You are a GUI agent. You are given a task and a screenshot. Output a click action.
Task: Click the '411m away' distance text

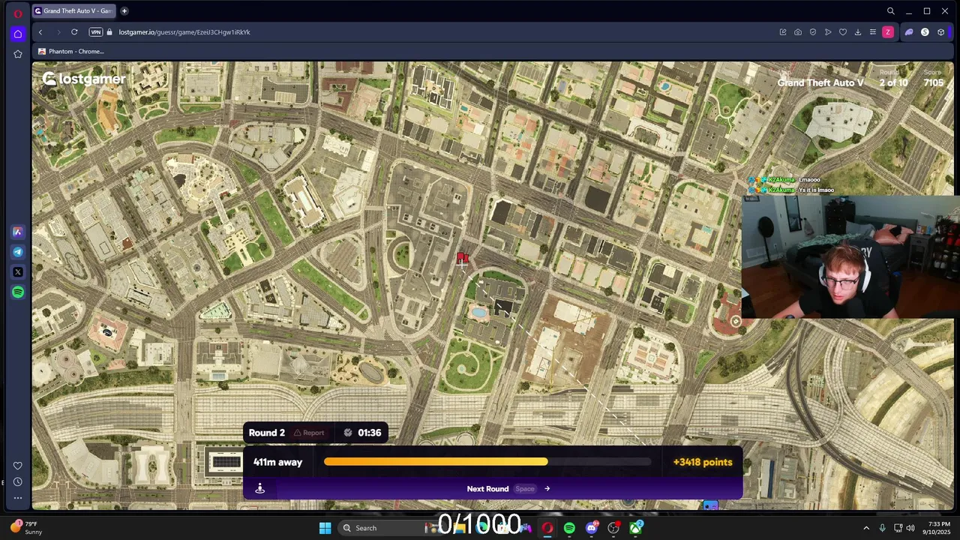pos(277,462)
